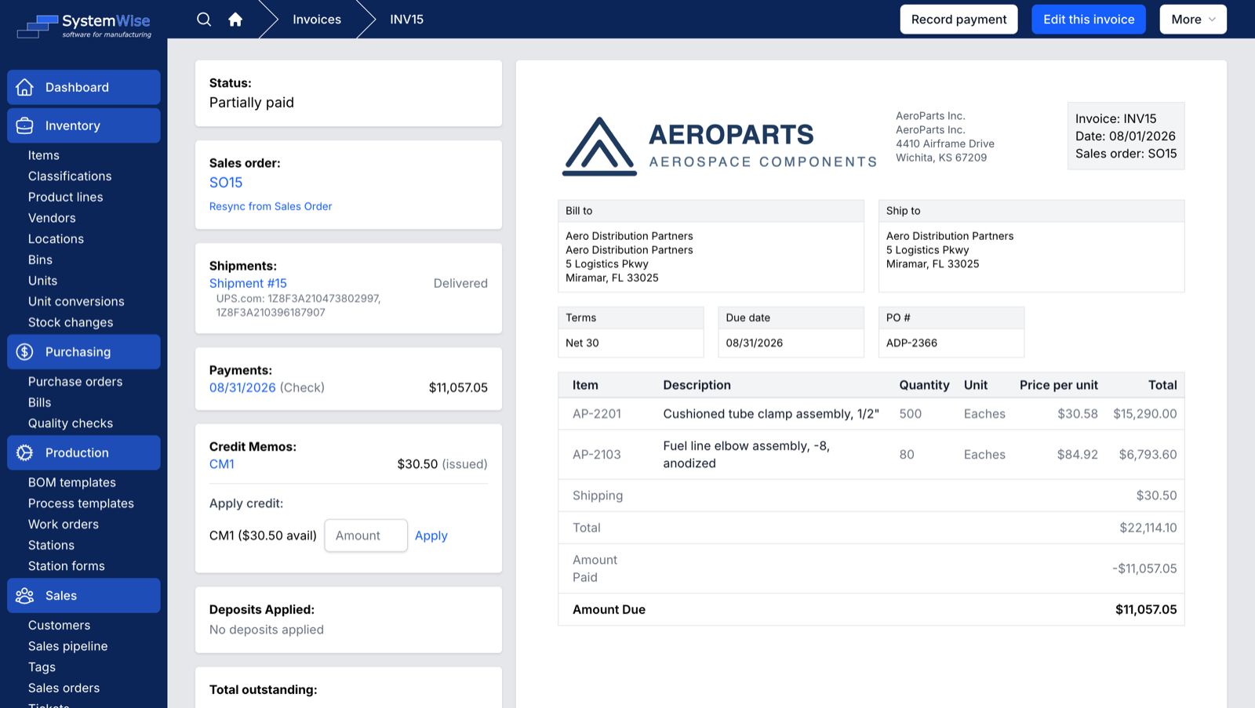The width and height of the screenshot is (1255, 708).
Task: Open the Production section
Action: point(84,453)
